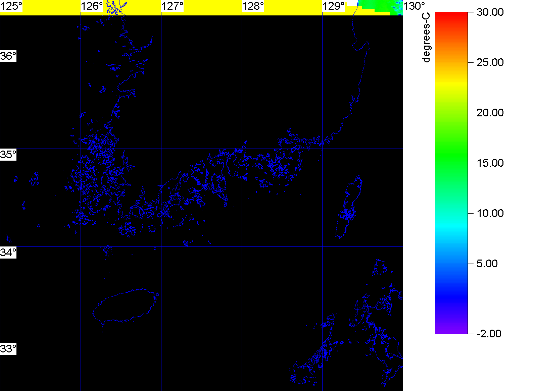Click the 129° longitude label
This screenshot has height=391, width=534.
coord(334,6)
